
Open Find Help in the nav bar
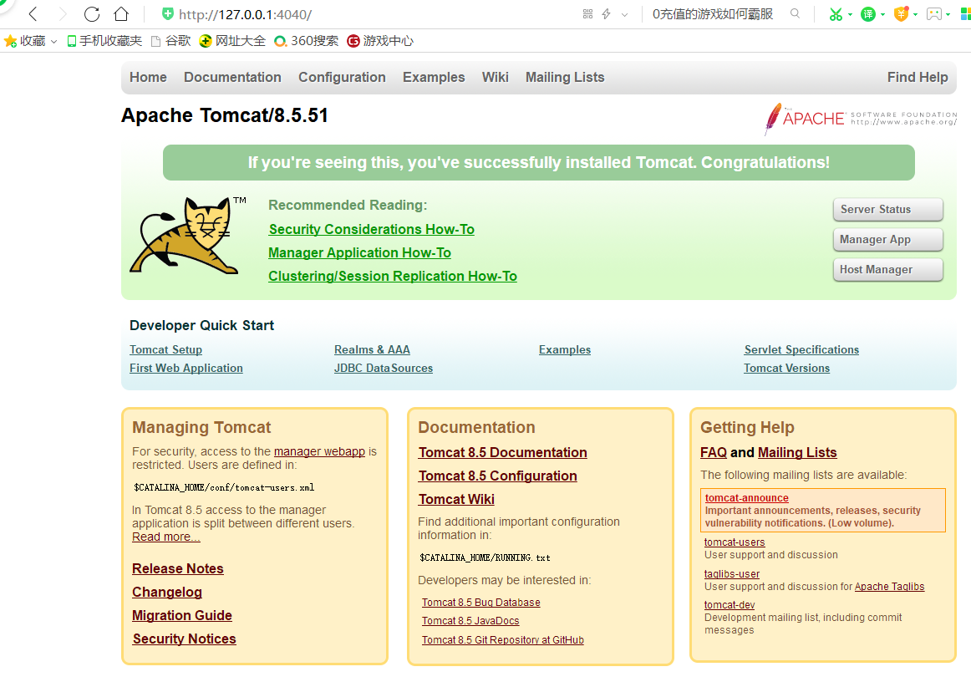pos(918,78)
